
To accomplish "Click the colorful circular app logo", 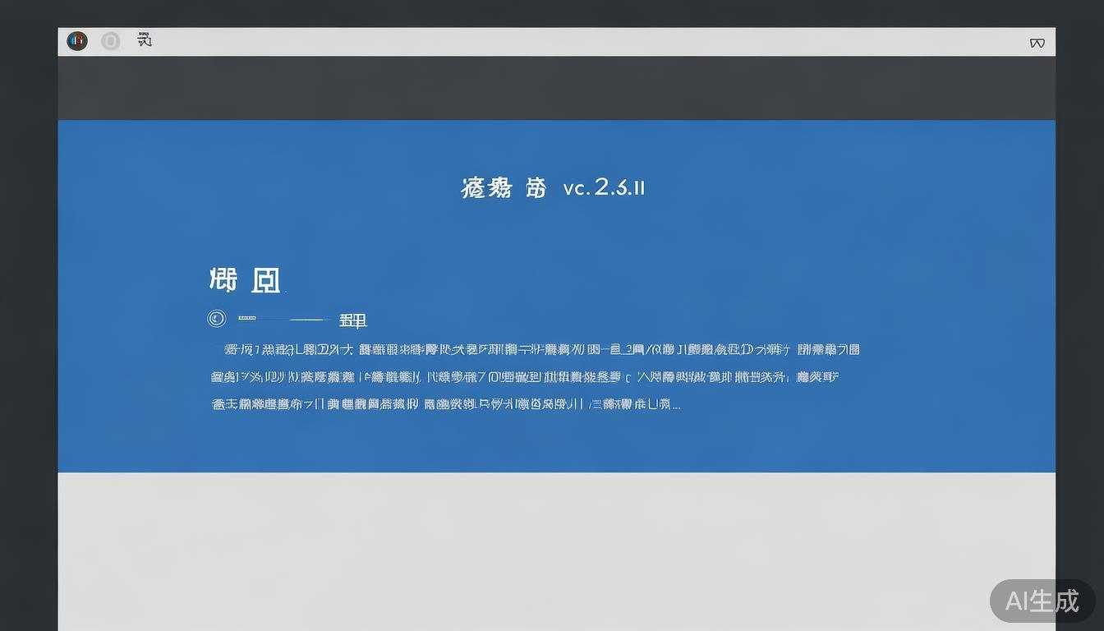I will pos(77,40).
